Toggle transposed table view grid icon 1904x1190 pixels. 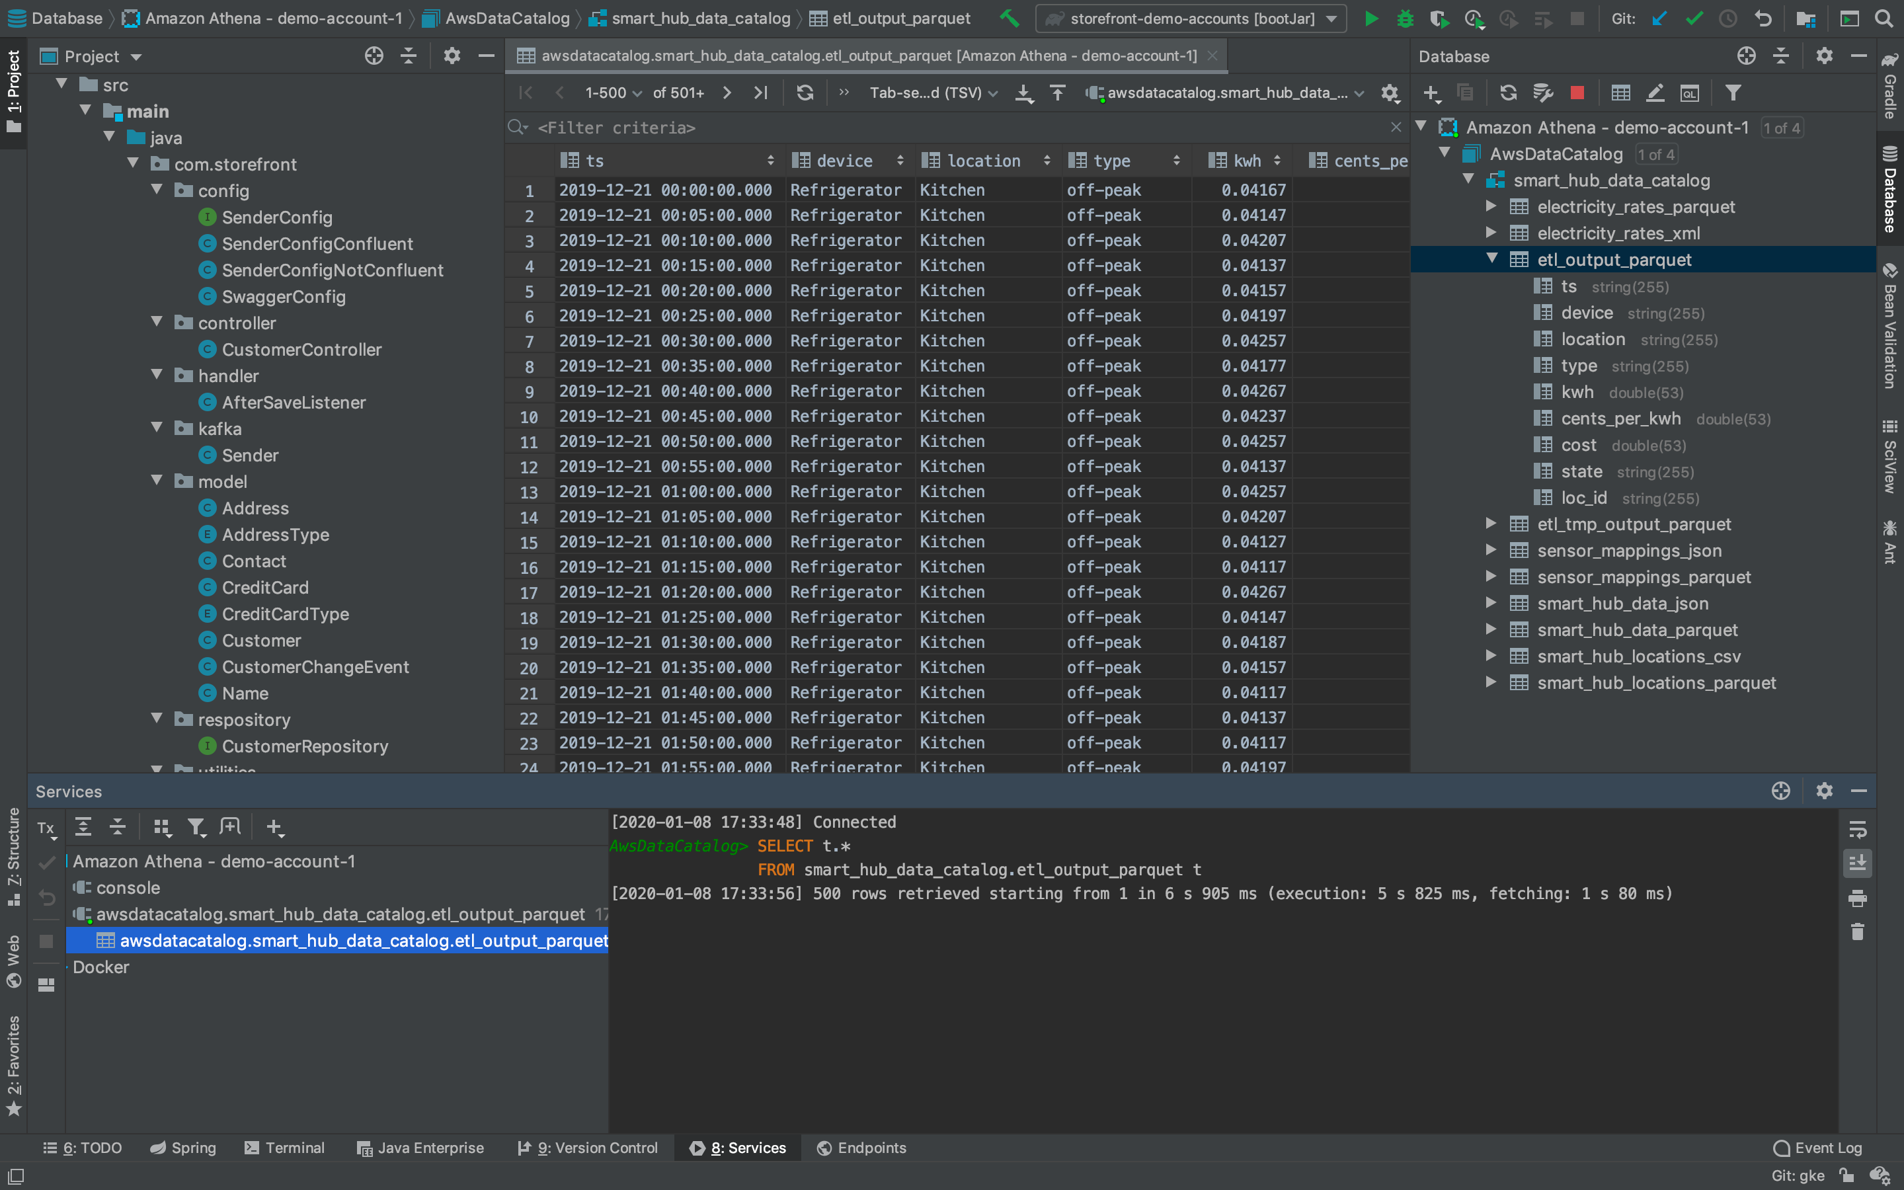tap(1621, 92)
